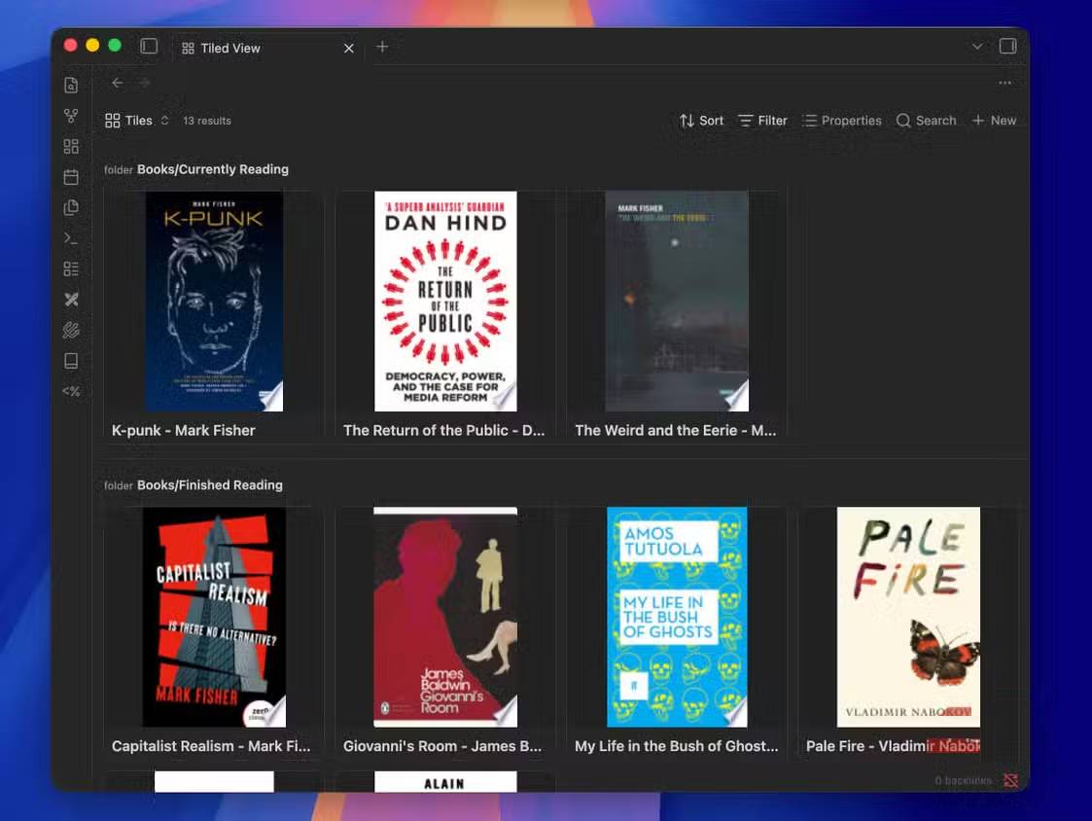Open graph view from the sidebar
The width and height of the screenshot is (1092, 821).
[71, 116]
